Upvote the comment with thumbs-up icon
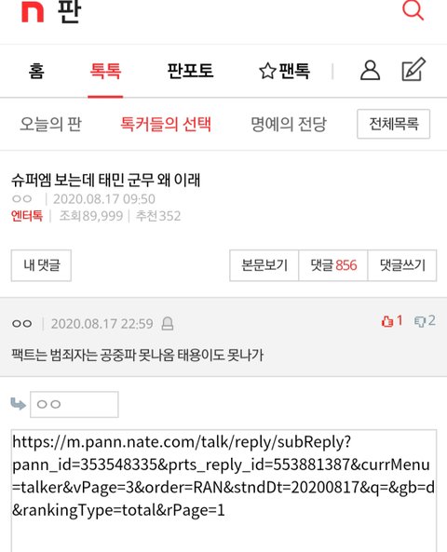The image size is (447, 552). point(387,321)
